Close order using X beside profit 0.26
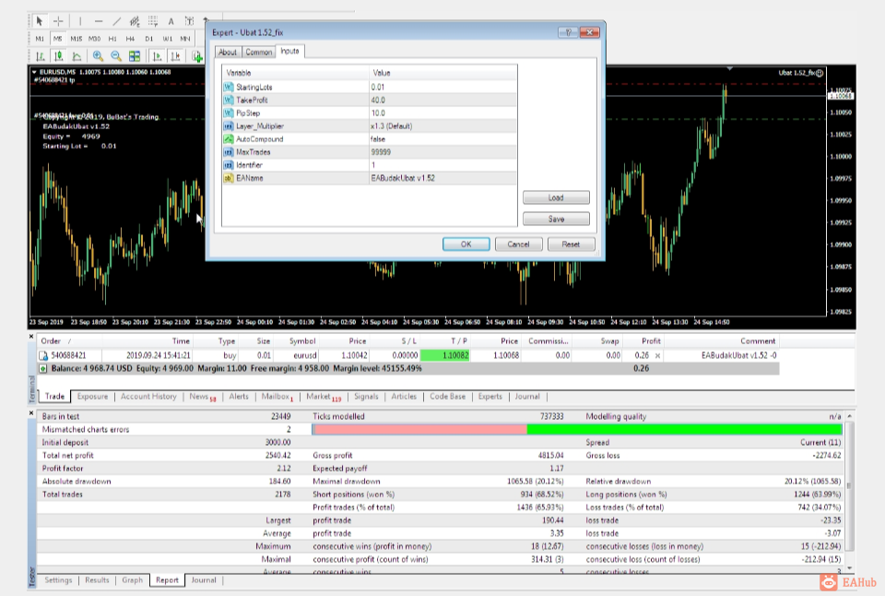This screenshot has width=885, height=596. click(x=657, y=356)
